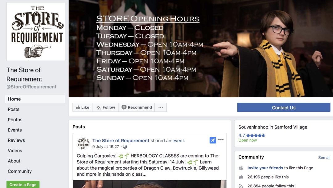Select Videos in the left navigation
333x188 pixels.
point(15,151)
